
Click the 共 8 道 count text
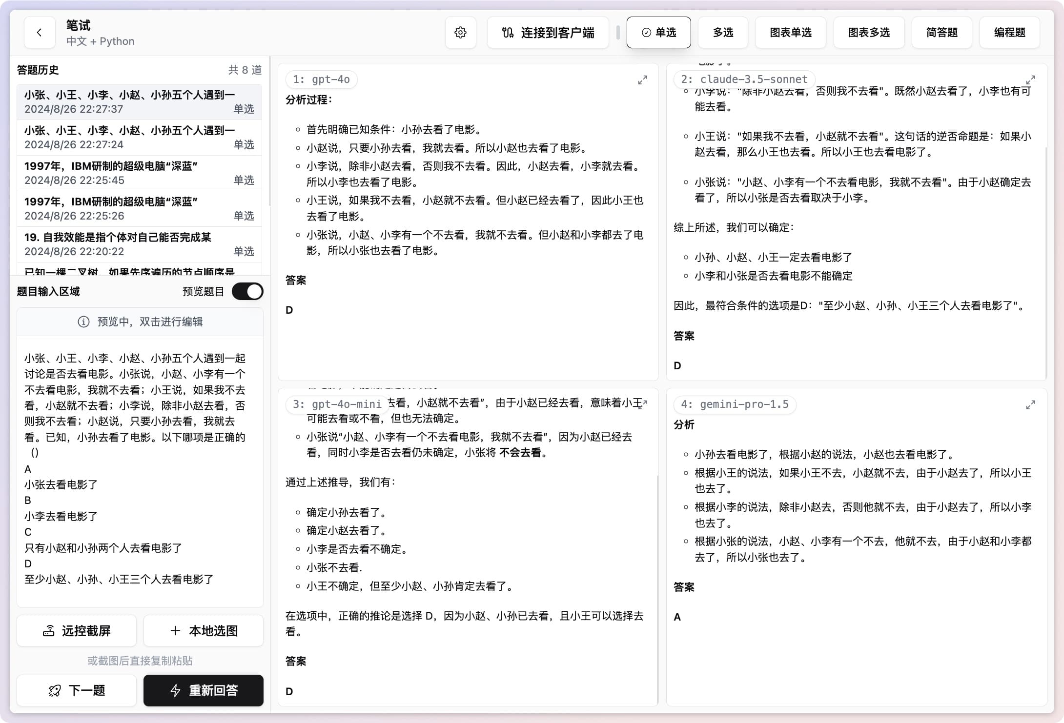coord(245,70)
